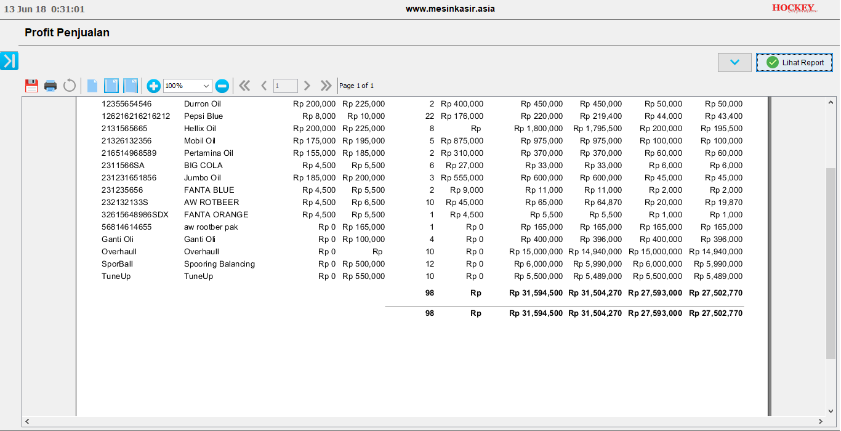The width and height of the screenshot is (841, 431).
Task: Select the Mobil Oil product name
Action: click(x=199, y=141)
